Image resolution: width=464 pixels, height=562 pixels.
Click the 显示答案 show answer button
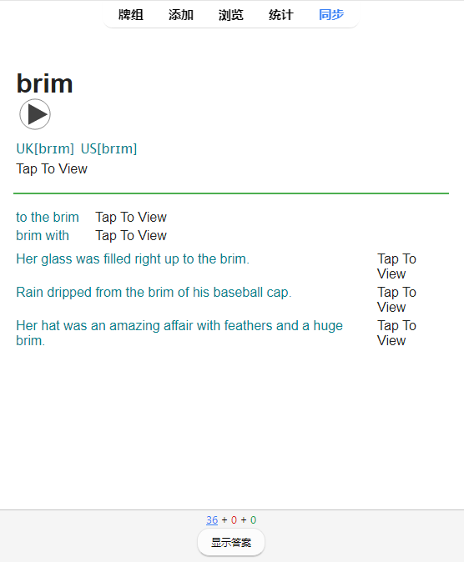click(x=231, y=542)
